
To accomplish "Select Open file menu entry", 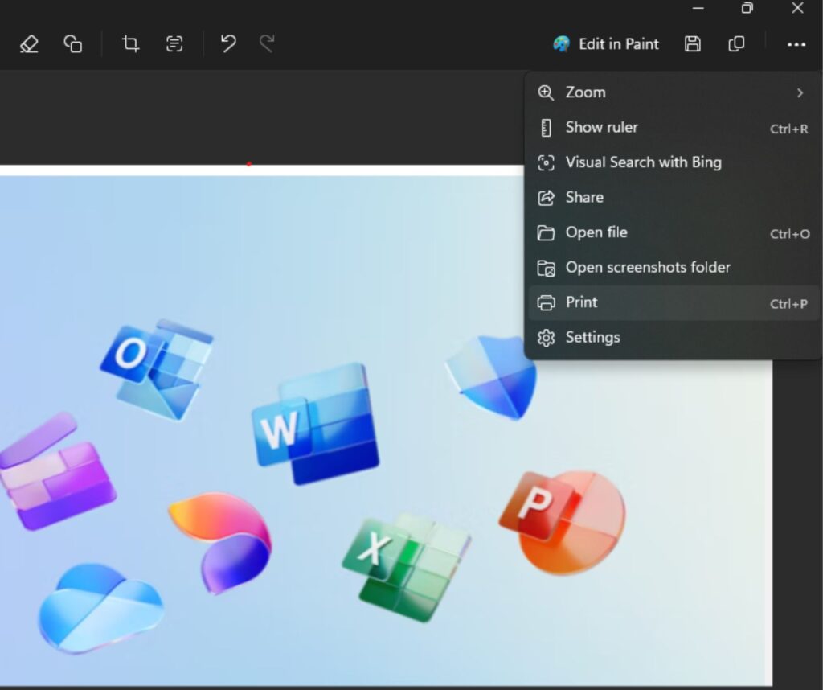I will pyautogui.click(x=674, y=232).
